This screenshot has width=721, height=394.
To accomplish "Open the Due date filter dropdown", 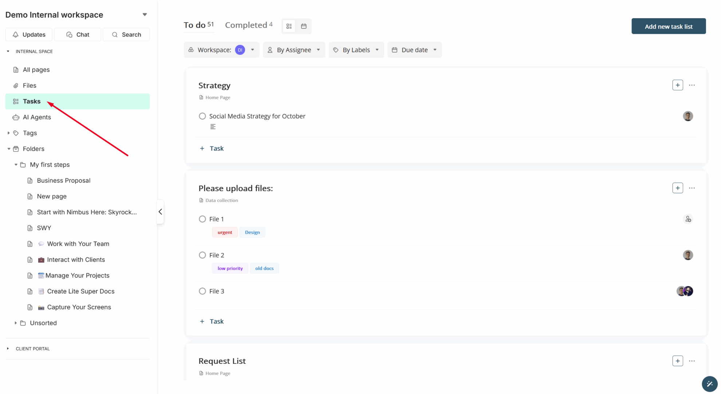I will tap(414, 50).
